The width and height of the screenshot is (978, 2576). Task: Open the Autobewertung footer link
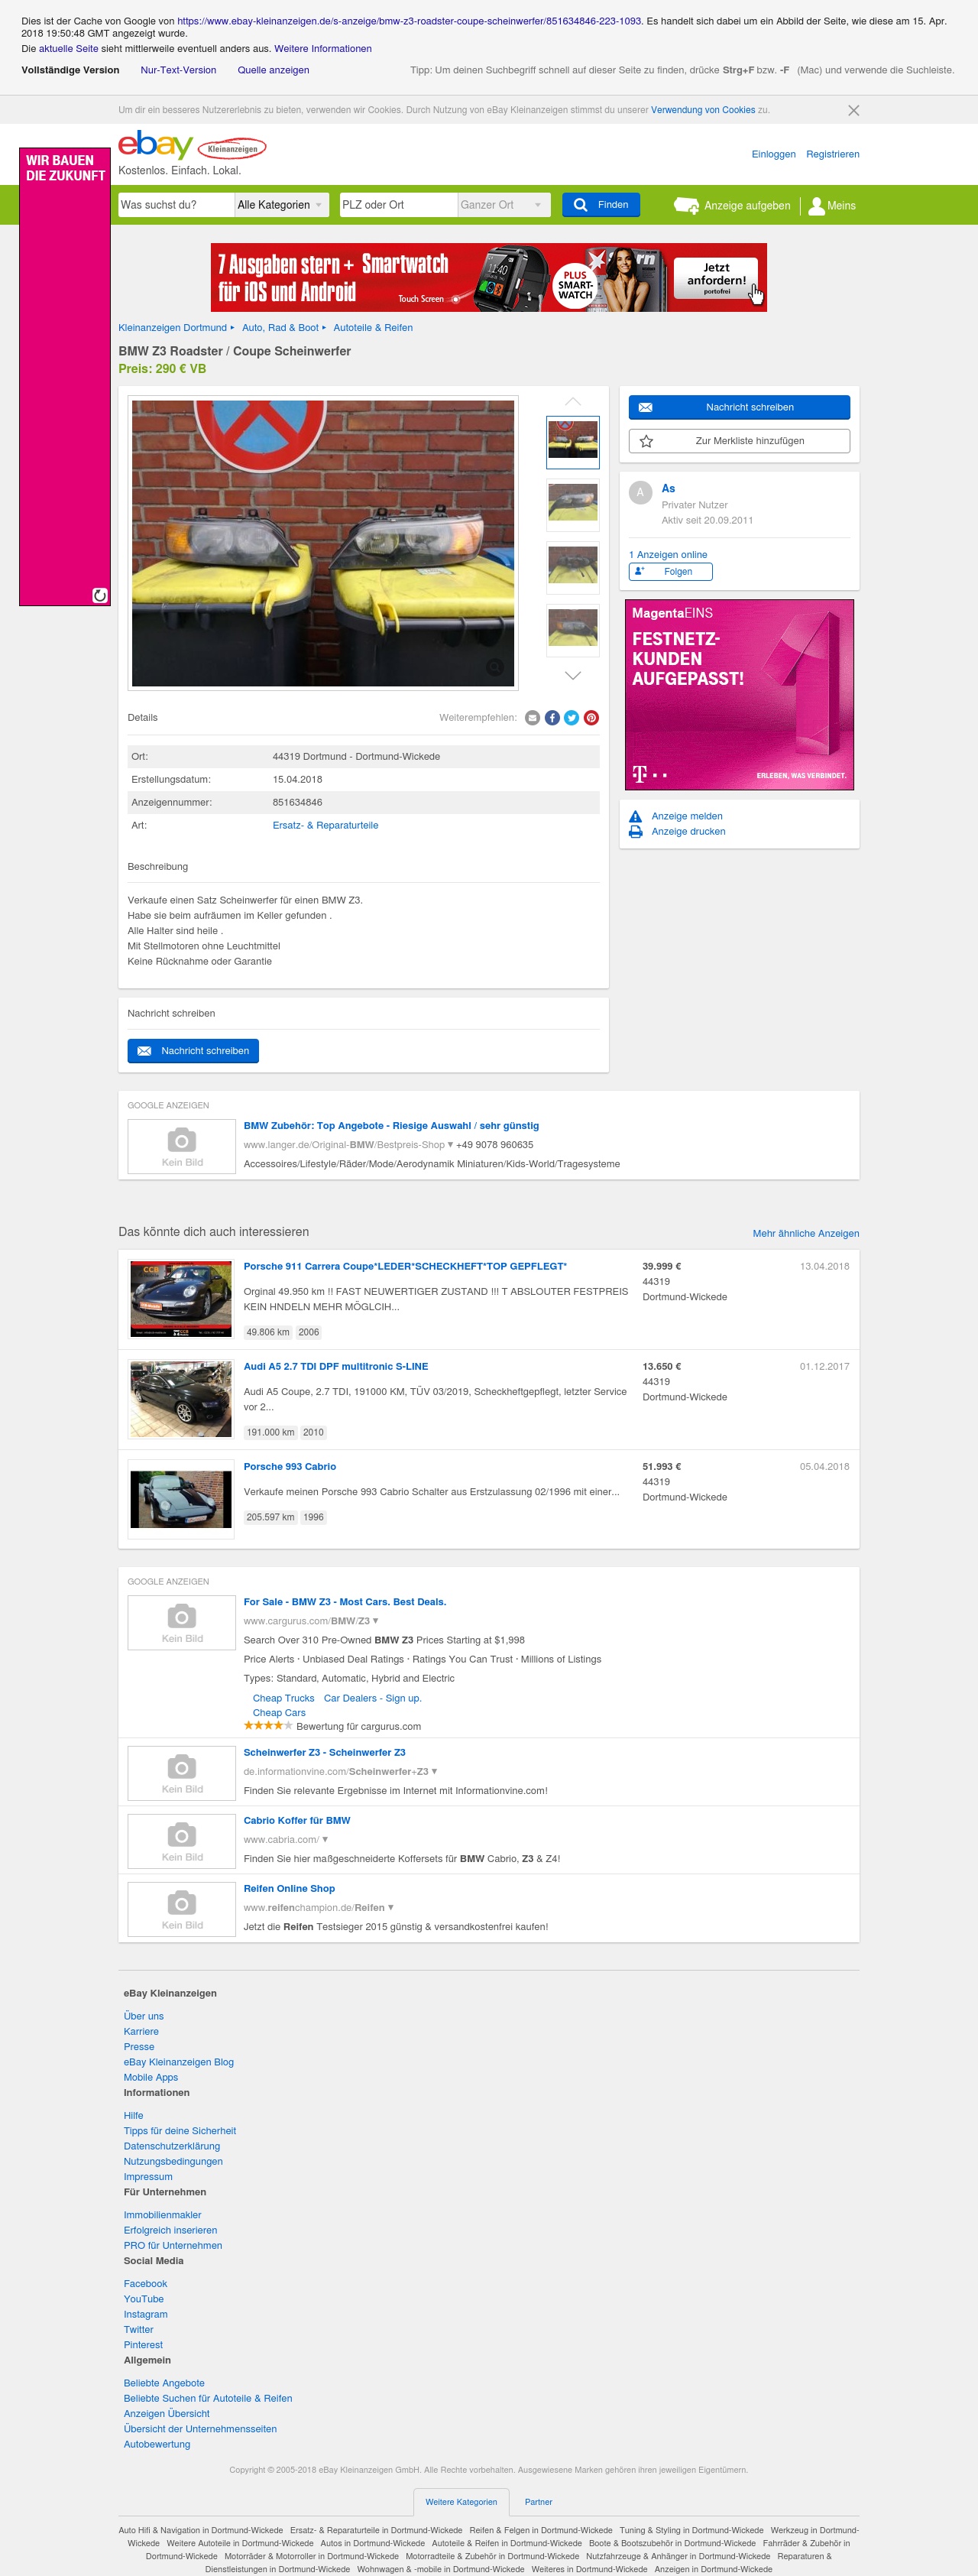coord(157,2444)
